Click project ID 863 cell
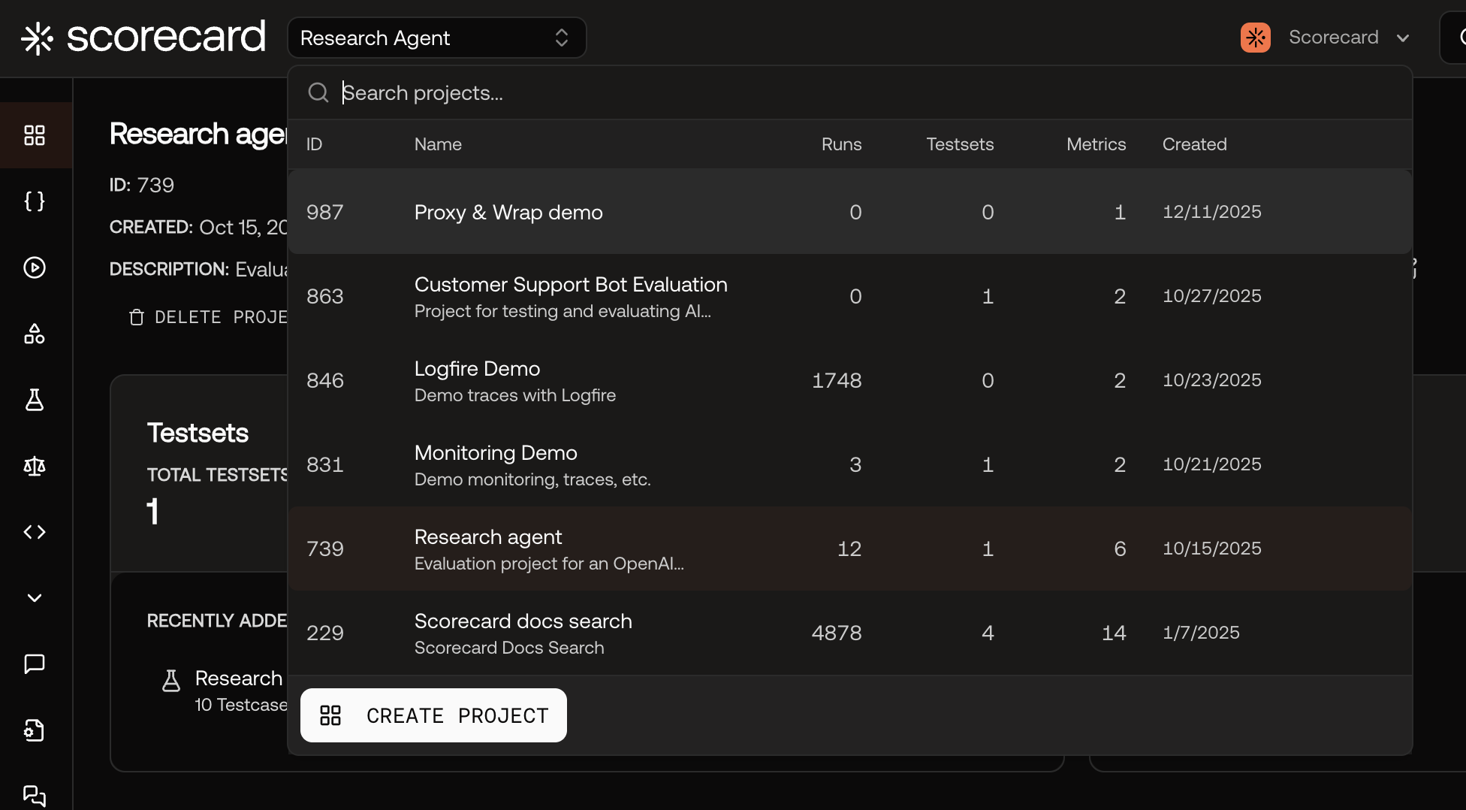The width and height of the screenshot is (1466, 810). [x=324, y=296]
